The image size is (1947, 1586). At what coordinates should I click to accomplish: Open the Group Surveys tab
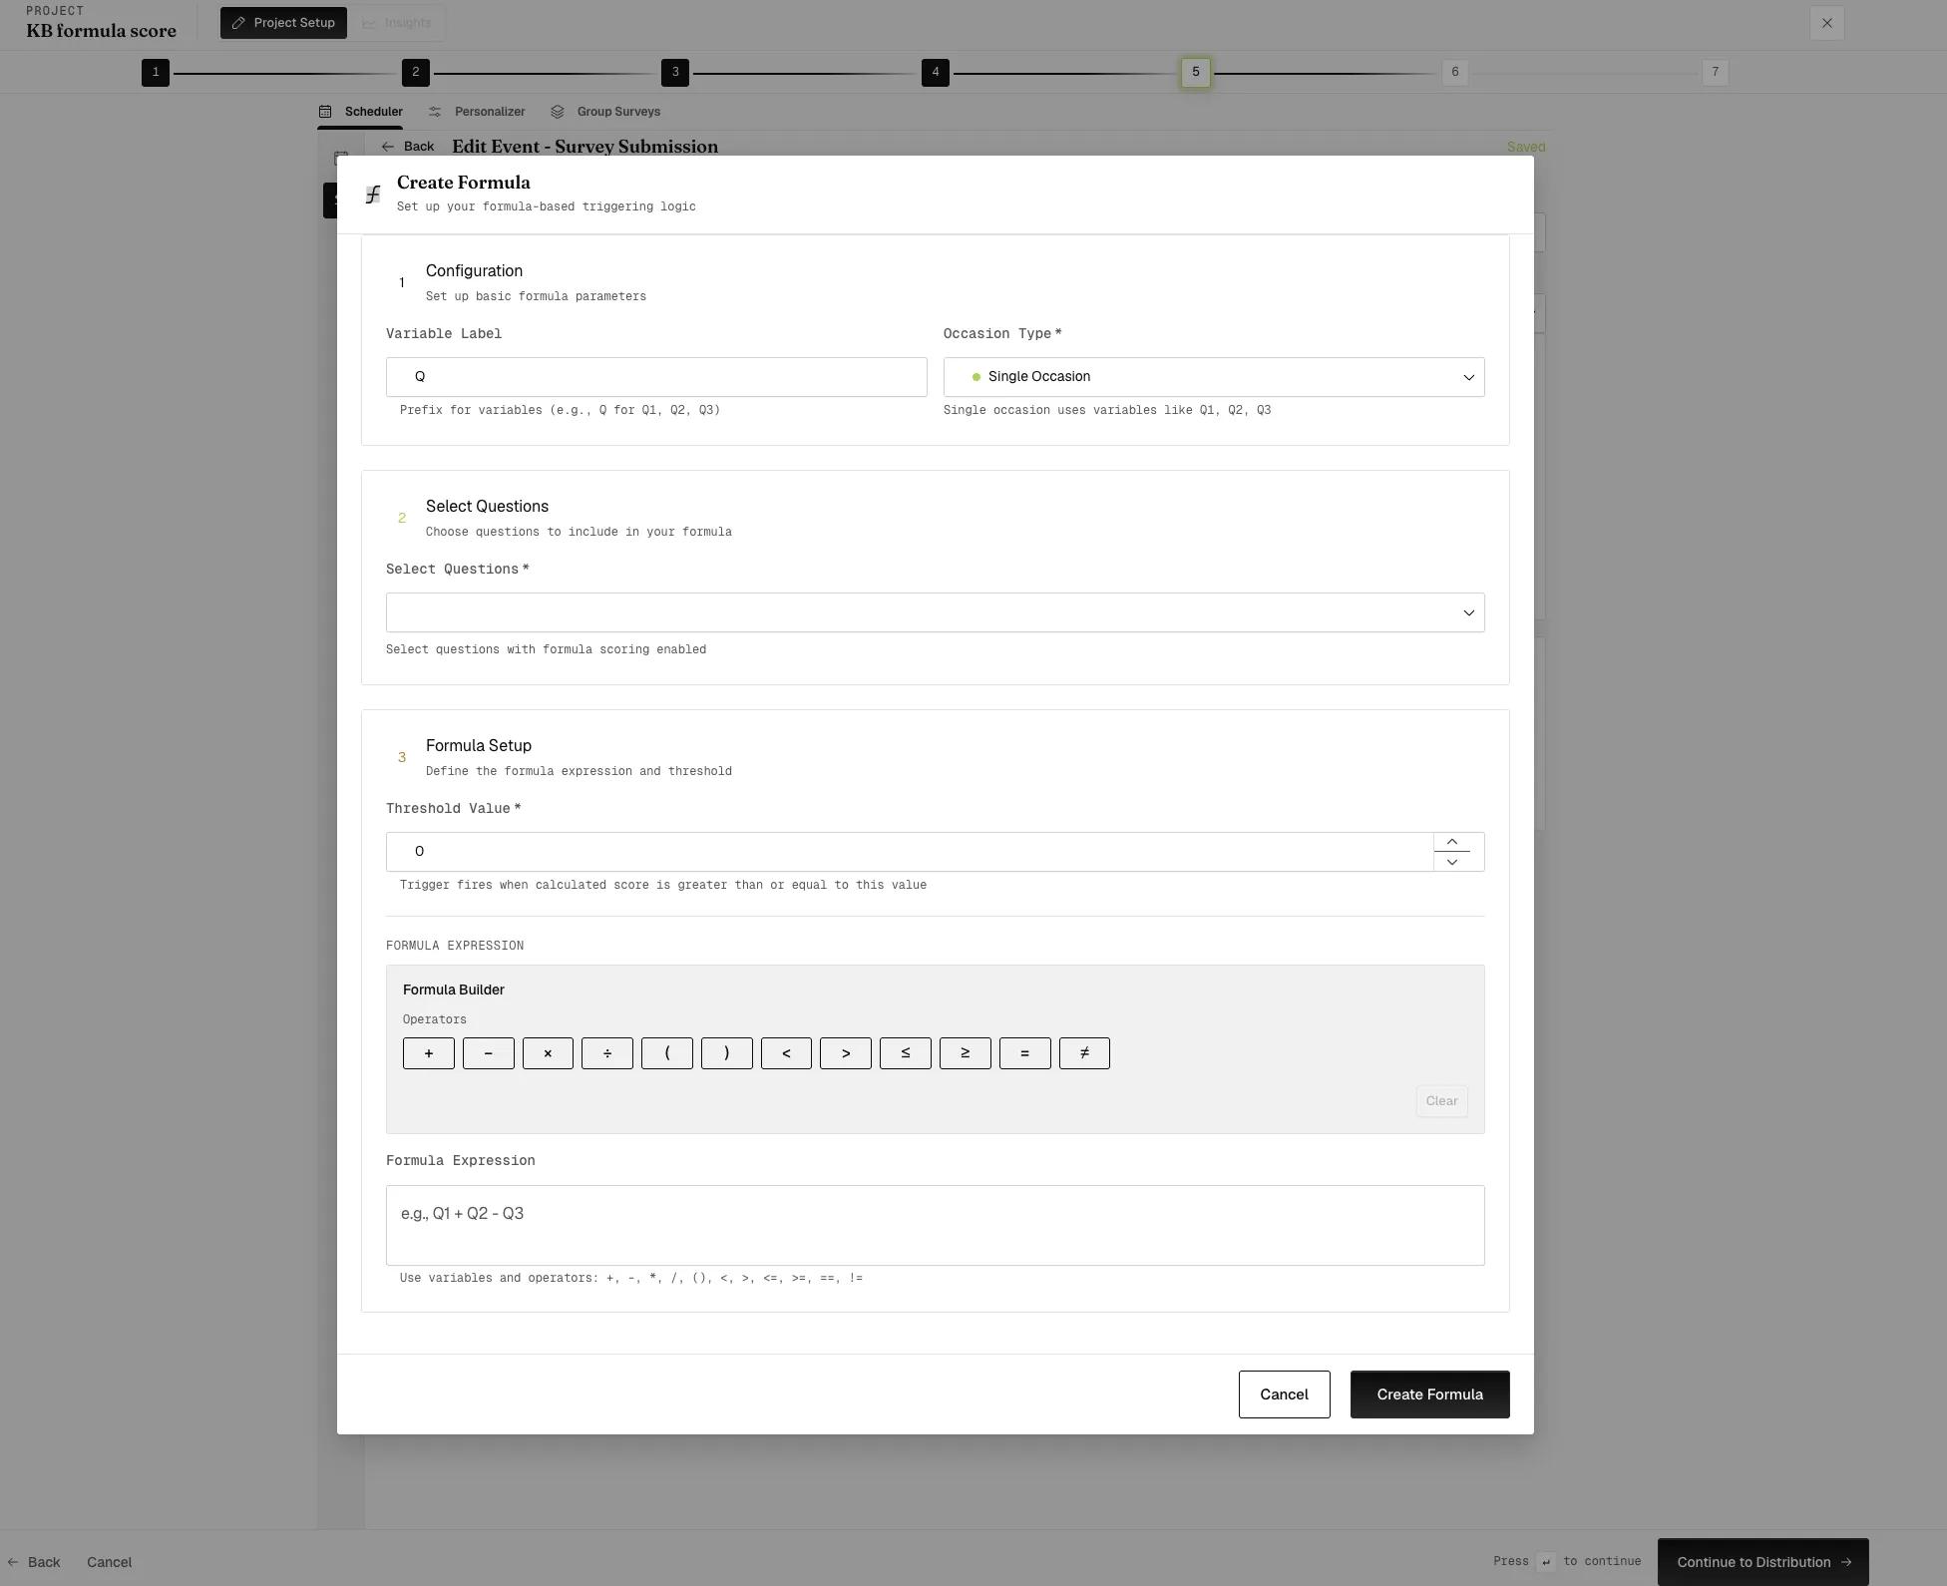pyautogui.click(x=605, y=112)
